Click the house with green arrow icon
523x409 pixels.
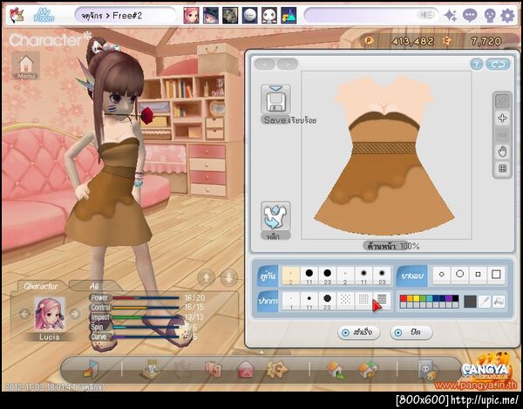336,370
